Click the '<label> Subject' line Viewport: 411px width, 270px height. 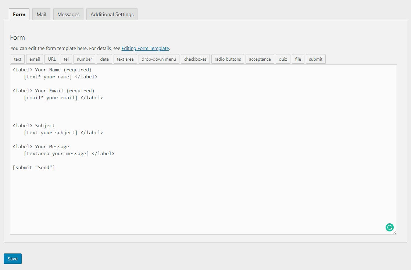[34, 125]
